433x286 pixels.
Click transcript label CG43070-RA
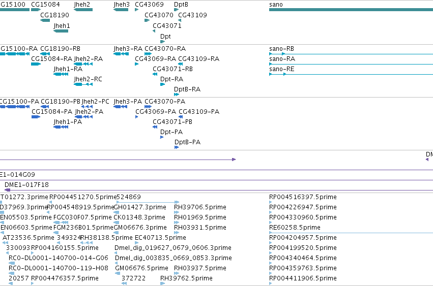pyautogui.click(x=165, y=49)
